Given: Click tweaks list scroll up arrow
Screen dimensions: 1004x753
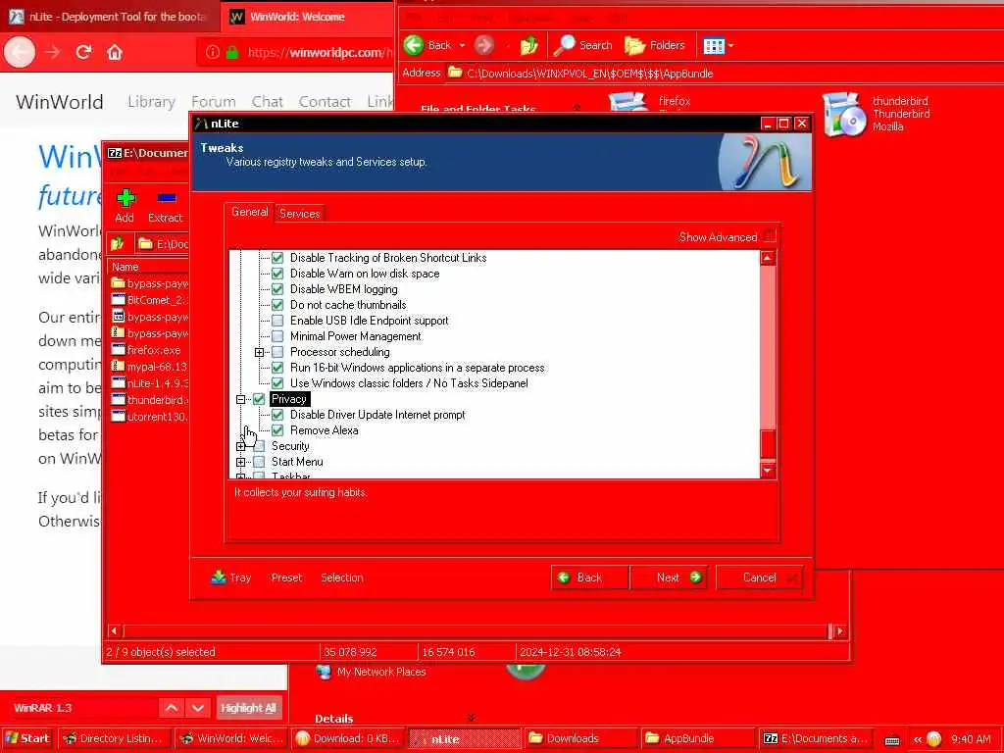Looking at the screenshot, I should point(769,258).
